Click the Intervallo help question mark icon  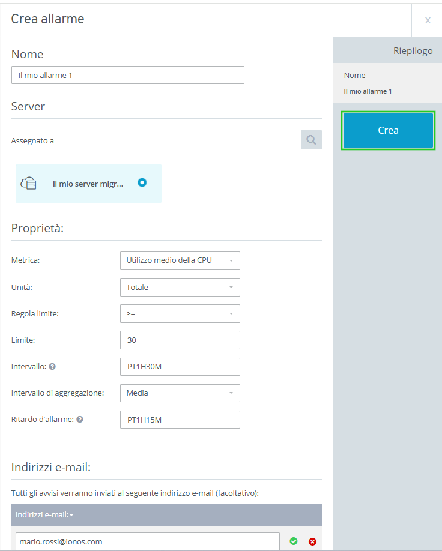(53, 367)
